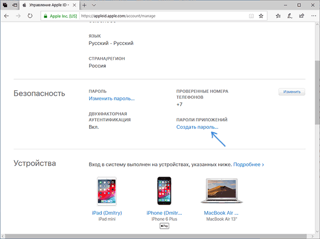This screenshot has height=239, width=320.
Task: Click the iPhone 6 Plus thumbnail image
Action: click(x=164, y=191)
